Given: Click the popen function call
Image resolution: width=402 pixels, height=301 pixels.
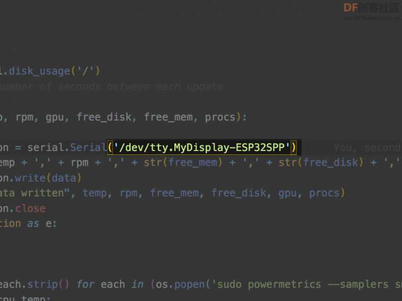Looking at the screenshot, I should 189,284.
